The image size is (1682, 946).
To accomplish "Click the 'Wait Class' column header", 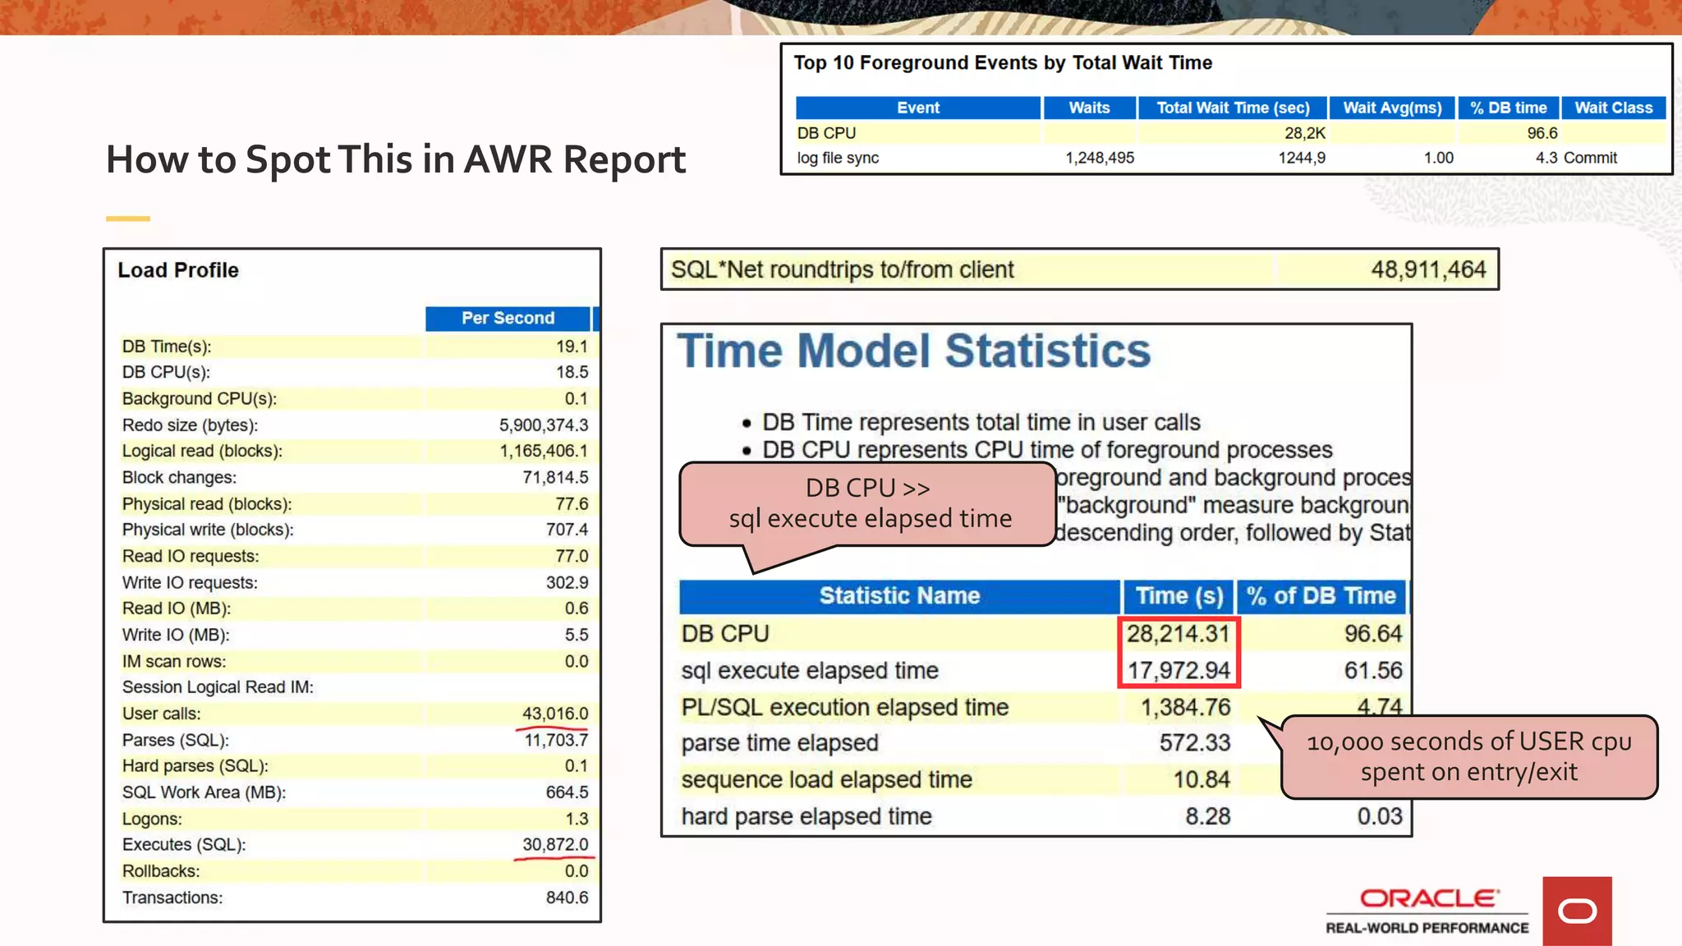I will pos(1614,108).
